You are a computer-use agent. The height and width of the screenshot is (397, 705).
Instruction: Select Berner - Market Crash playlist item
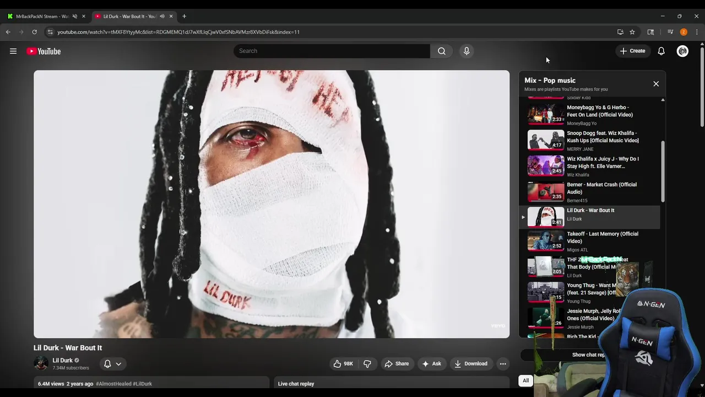click(589, 192)
